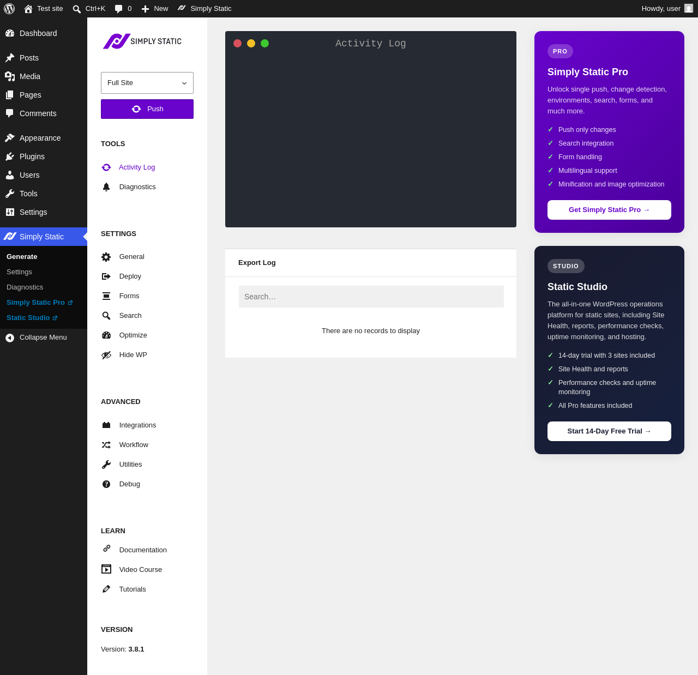Click the Optimize palette icon
This screenshot has width=698, height=675.
coord(106,335)
